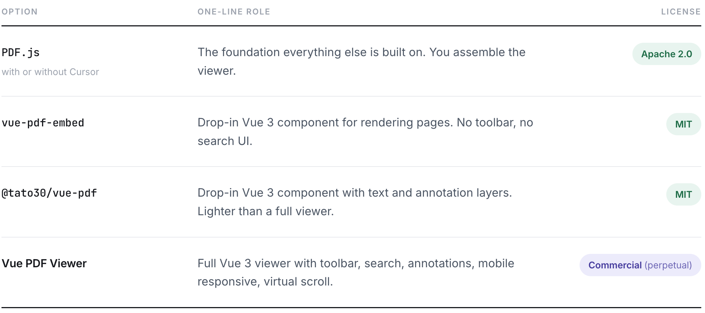Click 'search UI.' text in vue-pdf-embed row
The image size is (705, 313).
[x=225, y=141]
